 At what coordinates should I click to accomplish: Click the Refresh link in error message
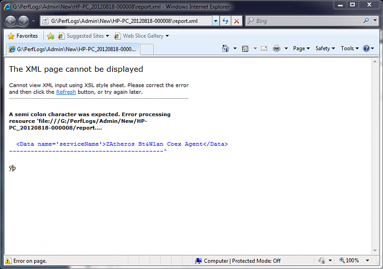click(x=66, y=92)
